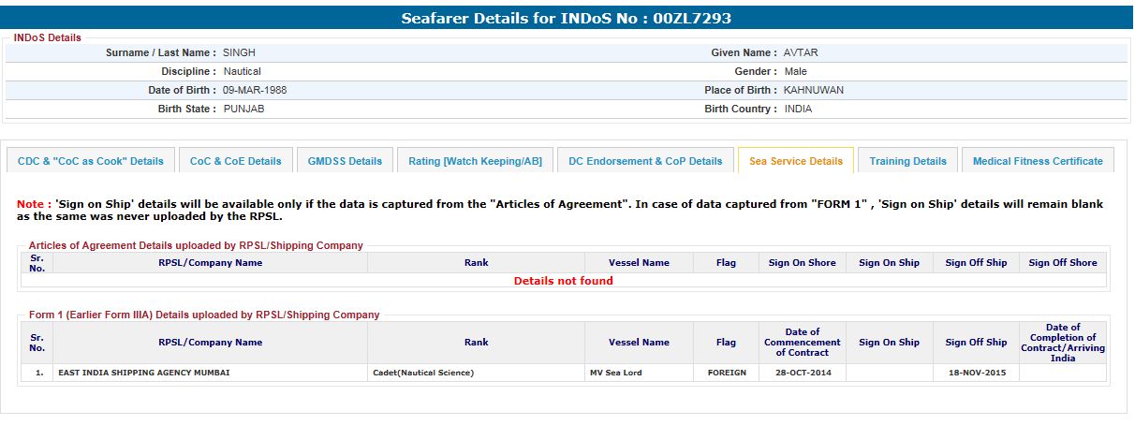
Task: Click the Sea Service Details tab
Action: (x=795, y=161)
